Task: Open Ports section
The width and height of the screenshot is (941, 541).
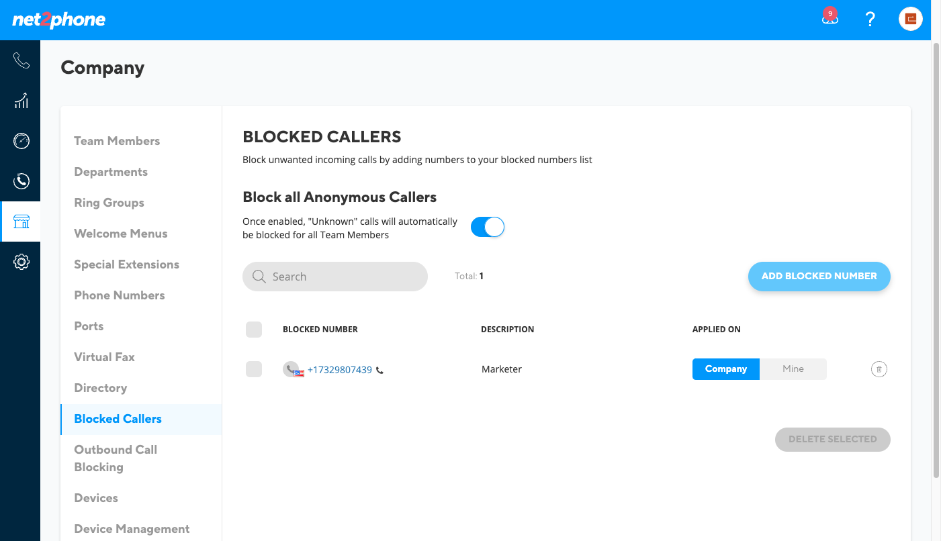Action: 89,326
